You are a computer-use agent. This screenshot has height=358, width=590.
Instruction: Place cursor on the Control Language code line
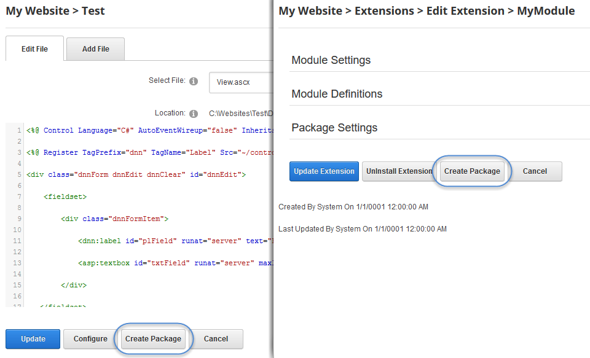point(147,130)
